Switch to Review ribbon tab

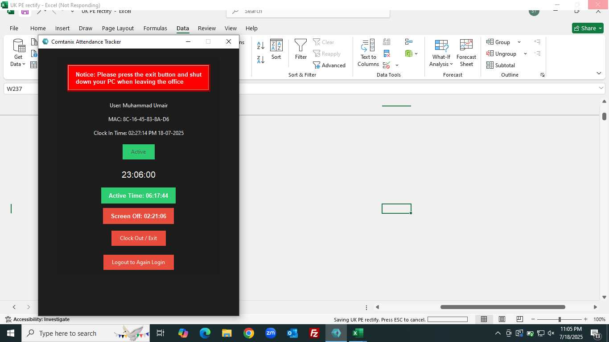tap(207, 28)
